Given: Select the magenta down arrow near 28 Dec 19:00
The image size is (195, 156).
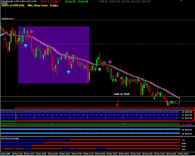Looking at the screenshot, I should coord(110,62).
